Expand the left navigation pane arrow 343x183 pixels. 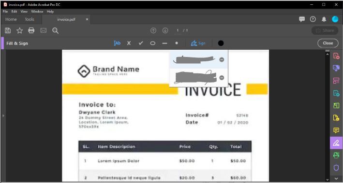[3, 115]
